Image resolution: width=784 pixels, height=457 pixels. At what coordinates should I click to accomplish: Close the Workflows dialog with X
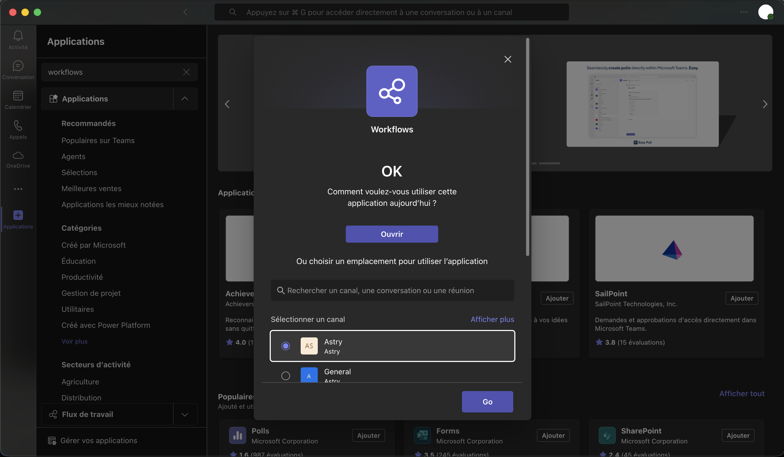pos(507,59)
